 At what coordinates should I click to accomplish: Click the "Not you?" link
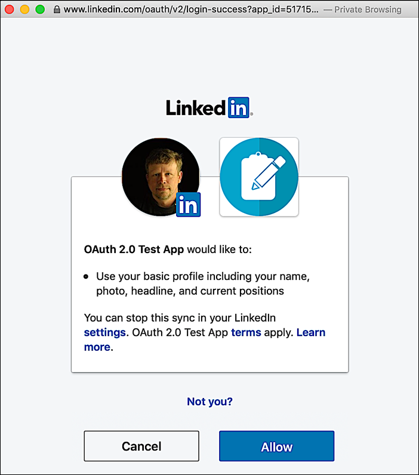209,402
